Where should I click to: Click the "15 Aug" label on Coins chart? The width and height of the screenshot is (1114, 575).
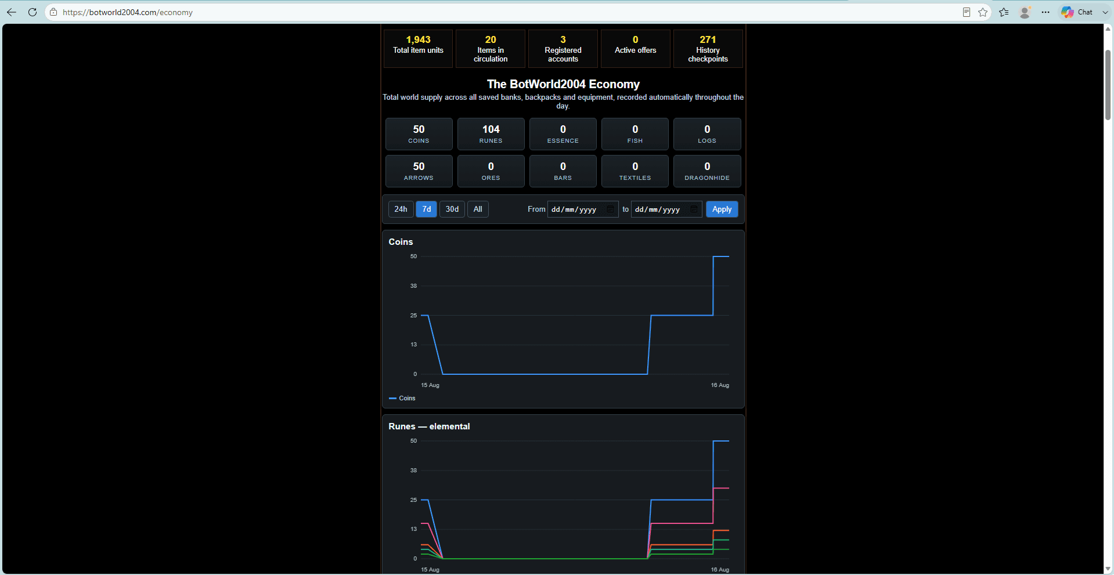pos(430,385)
